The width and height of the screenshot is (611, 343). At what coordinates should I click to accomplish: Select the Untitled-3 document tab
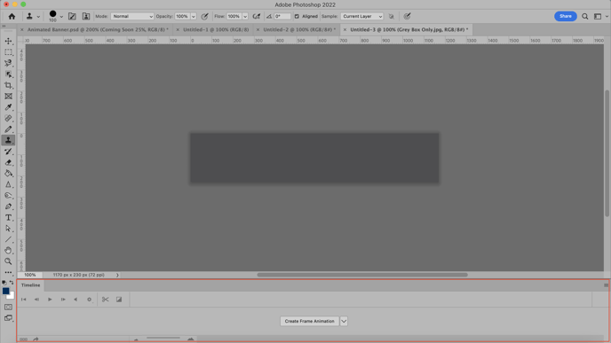click(409, 29)
